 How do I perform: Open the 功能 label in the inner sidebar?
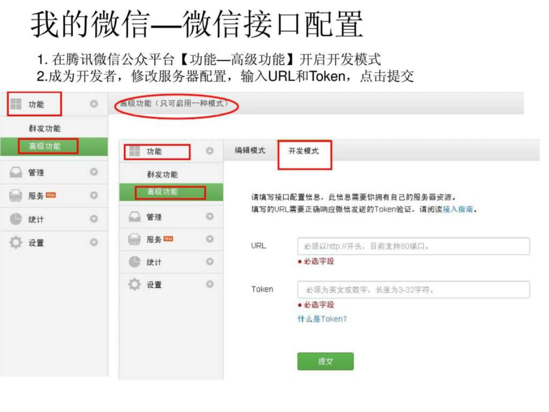click(154, 151)
